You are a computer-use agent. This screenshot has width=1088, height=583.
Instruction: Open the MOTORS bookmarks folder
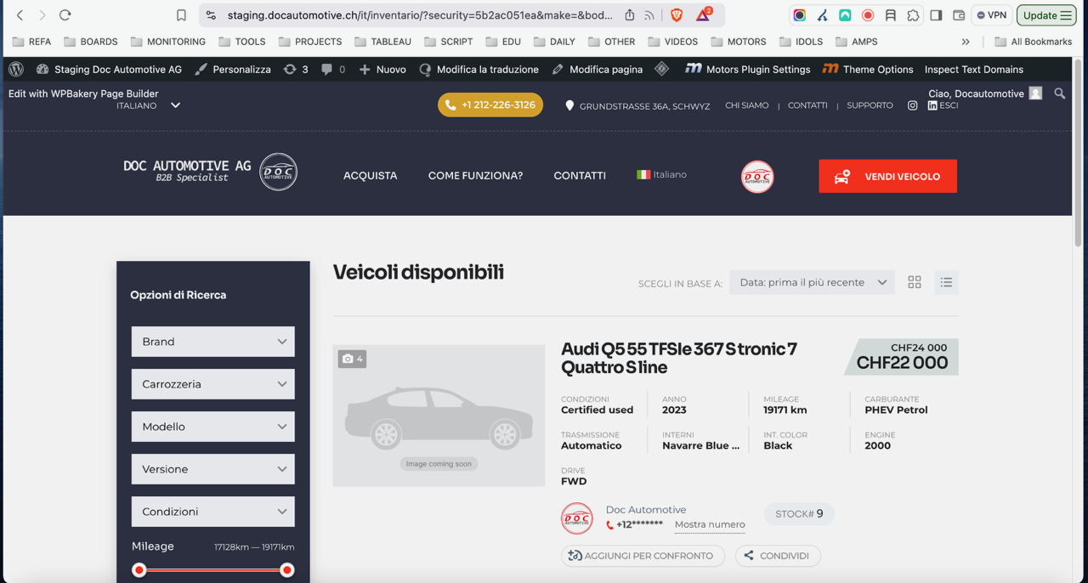click(x=739, y=42)
